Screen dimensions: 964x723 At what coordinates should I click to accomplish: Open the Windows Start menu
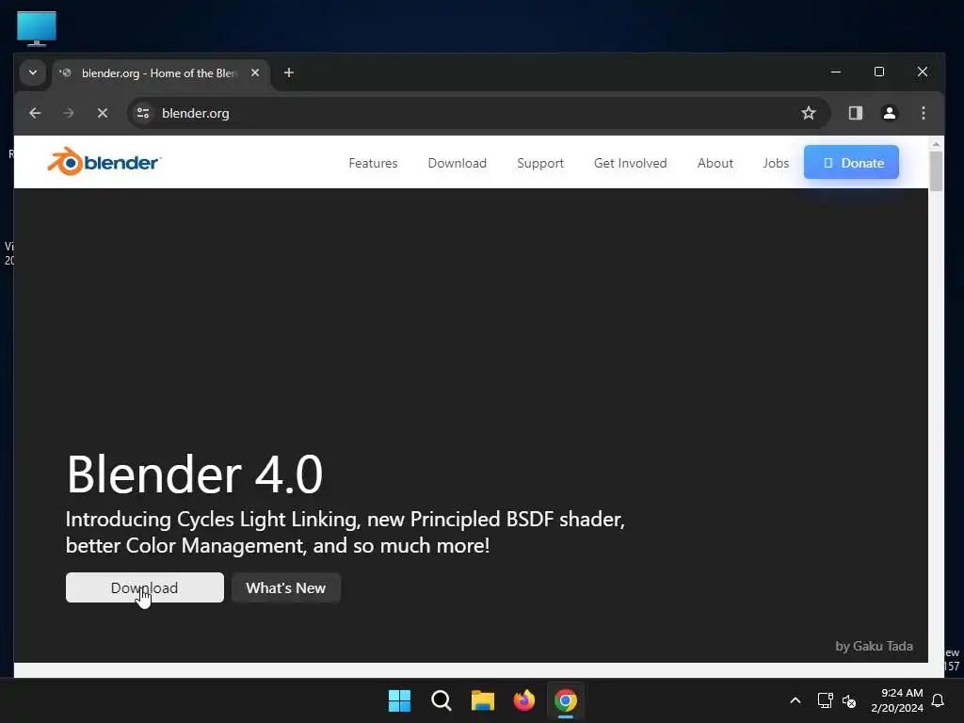(399, 700)
